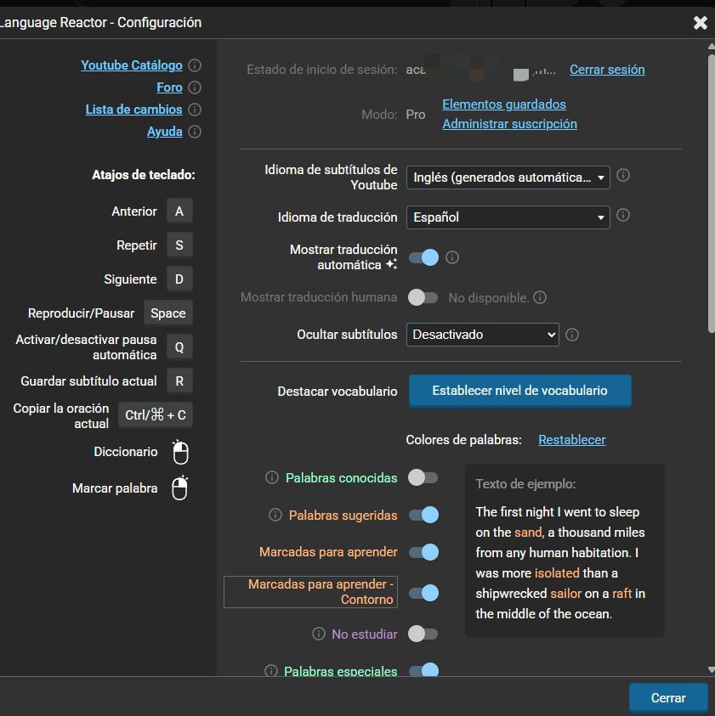Click the S shortcut key for Repetir
The height and width of the screenshot is (716, 715).
click(179, 245)
